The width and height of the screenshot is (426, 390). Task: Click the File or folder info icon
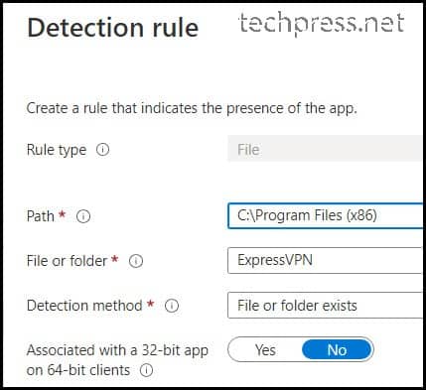pyautogui.click(x=136, y=261)
